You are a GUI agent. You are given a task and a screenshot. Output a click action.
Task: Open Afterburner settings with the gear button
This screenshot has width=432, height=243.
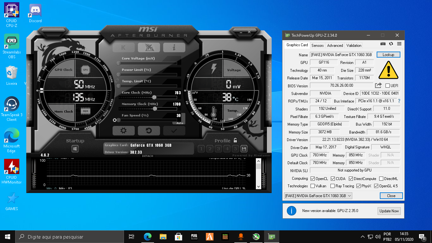[x=123, y=130]
